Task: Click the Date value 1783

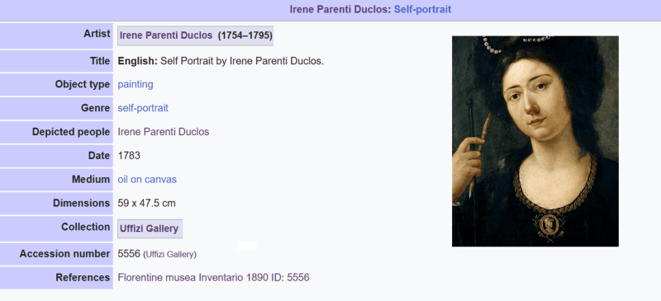Action: pyautogui.click(x=129, y=156)
